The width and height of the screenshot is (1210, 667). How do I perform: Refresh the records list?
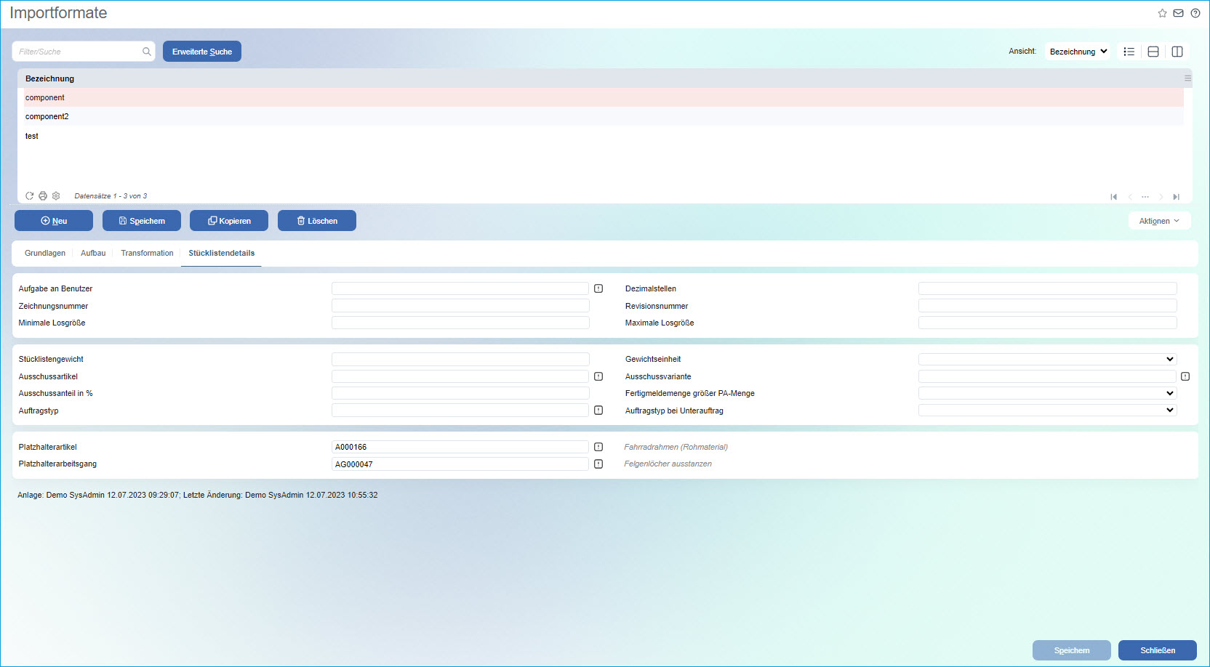point(30,196)
